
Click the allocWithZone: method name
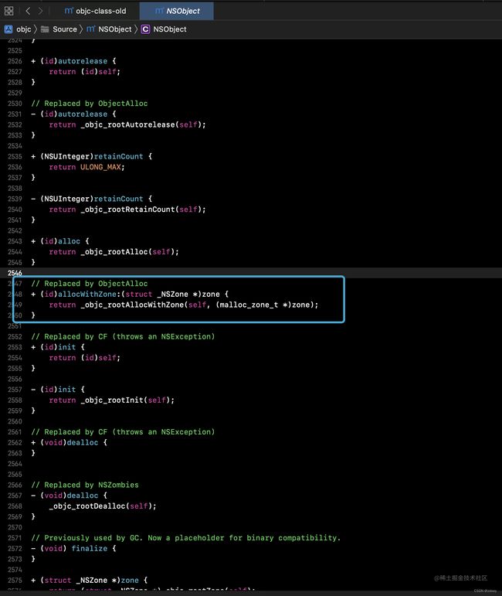coord(87,295)
